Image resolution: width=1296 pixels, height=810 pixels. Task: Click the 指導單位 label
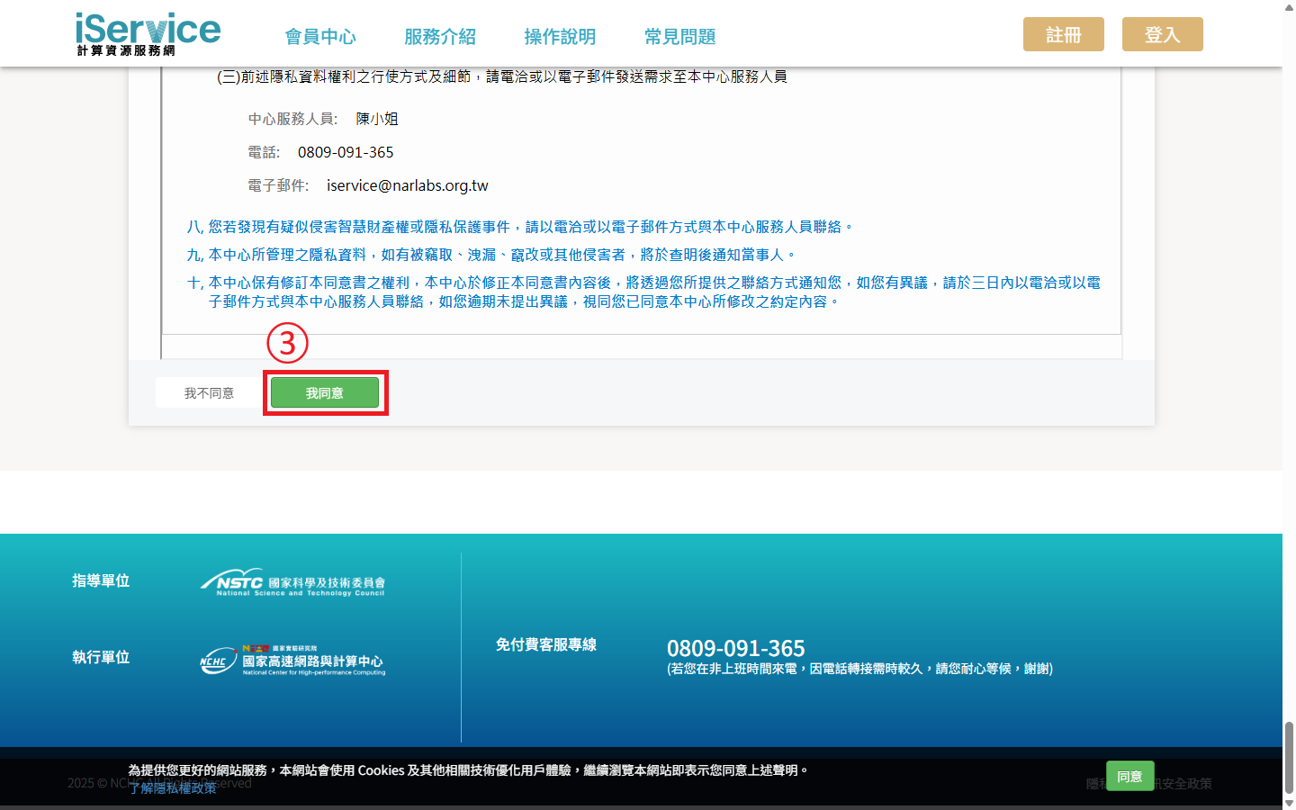coord(101,581)
